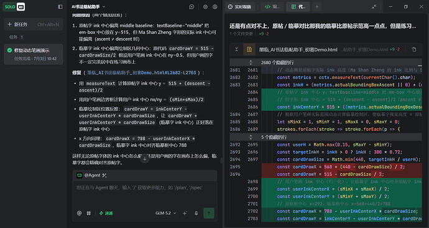Screen dimensions: 429x228
Task: Create a new task with 新任务 button
Action: pyautogui.click(x=34, y=24)
